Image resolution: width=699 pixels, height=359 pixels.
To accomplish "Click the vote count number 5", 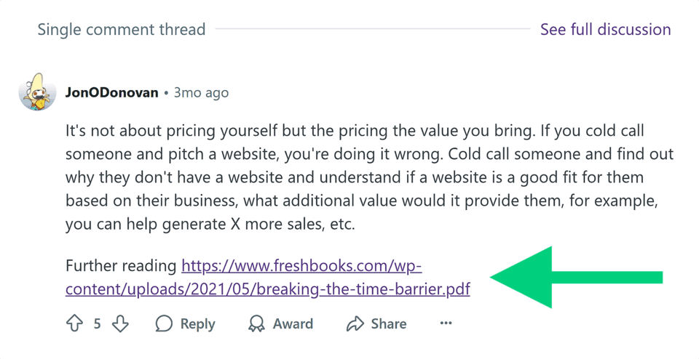I will click(x=97, y=324).
